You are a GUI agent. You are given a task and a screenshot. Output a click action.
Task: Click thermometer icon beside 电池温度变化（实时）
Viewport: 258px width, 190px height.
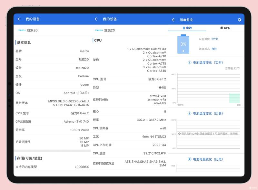189,62
